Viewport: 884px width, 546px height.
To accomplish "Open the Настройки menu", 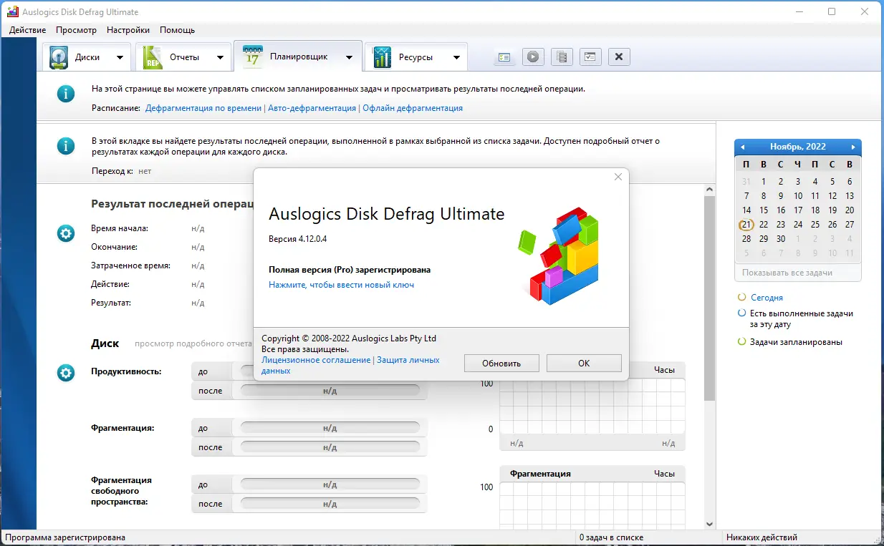I will coord(128,30).
